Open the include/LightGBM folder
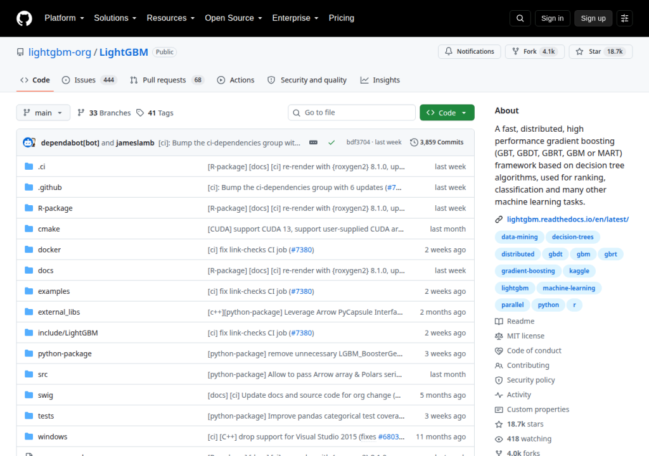 pyautogui.click(x=68, y=332)
